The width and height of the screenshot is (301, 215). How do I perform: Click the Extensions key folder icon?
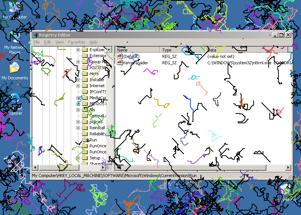click(85, 56)
